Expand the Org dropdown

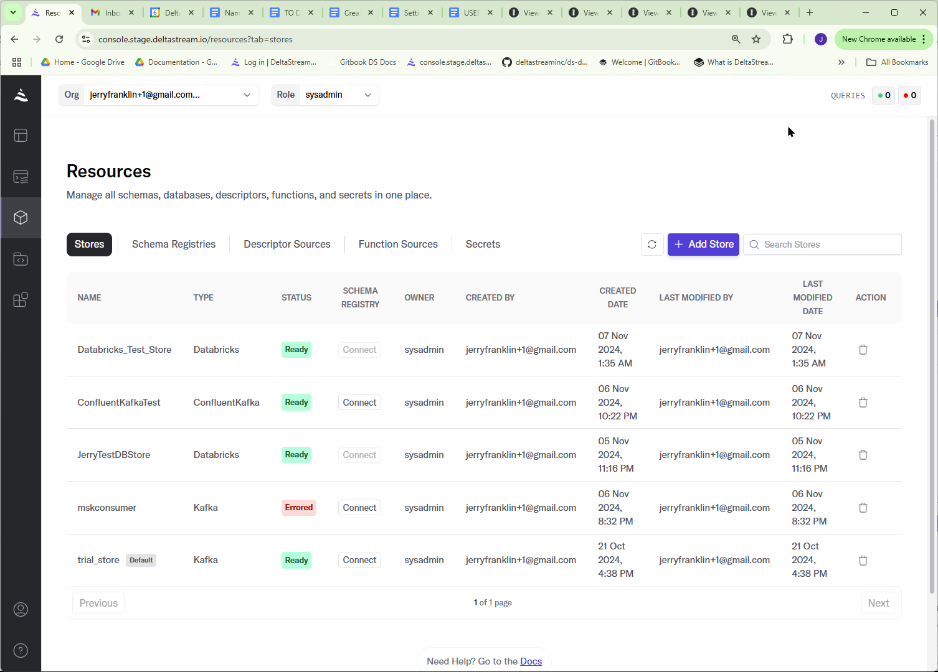point(159,95)
